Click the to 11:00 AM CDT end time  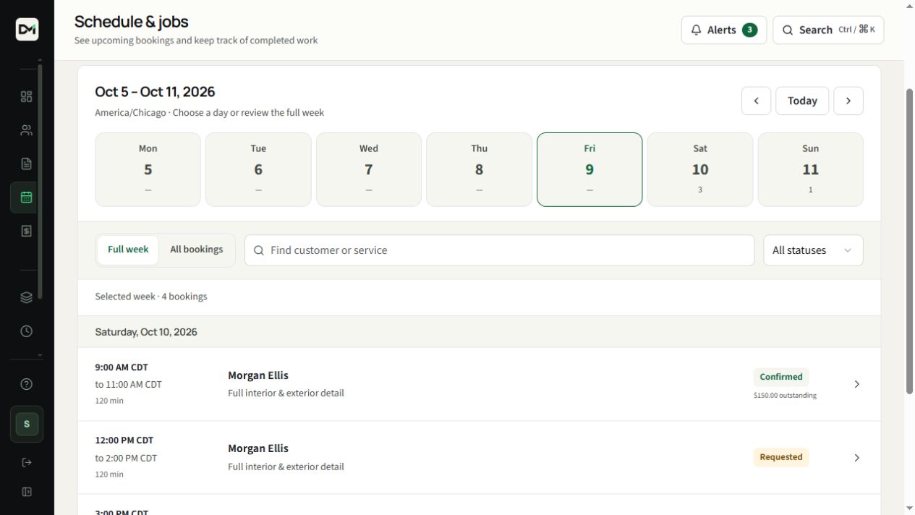pos(129,385)
